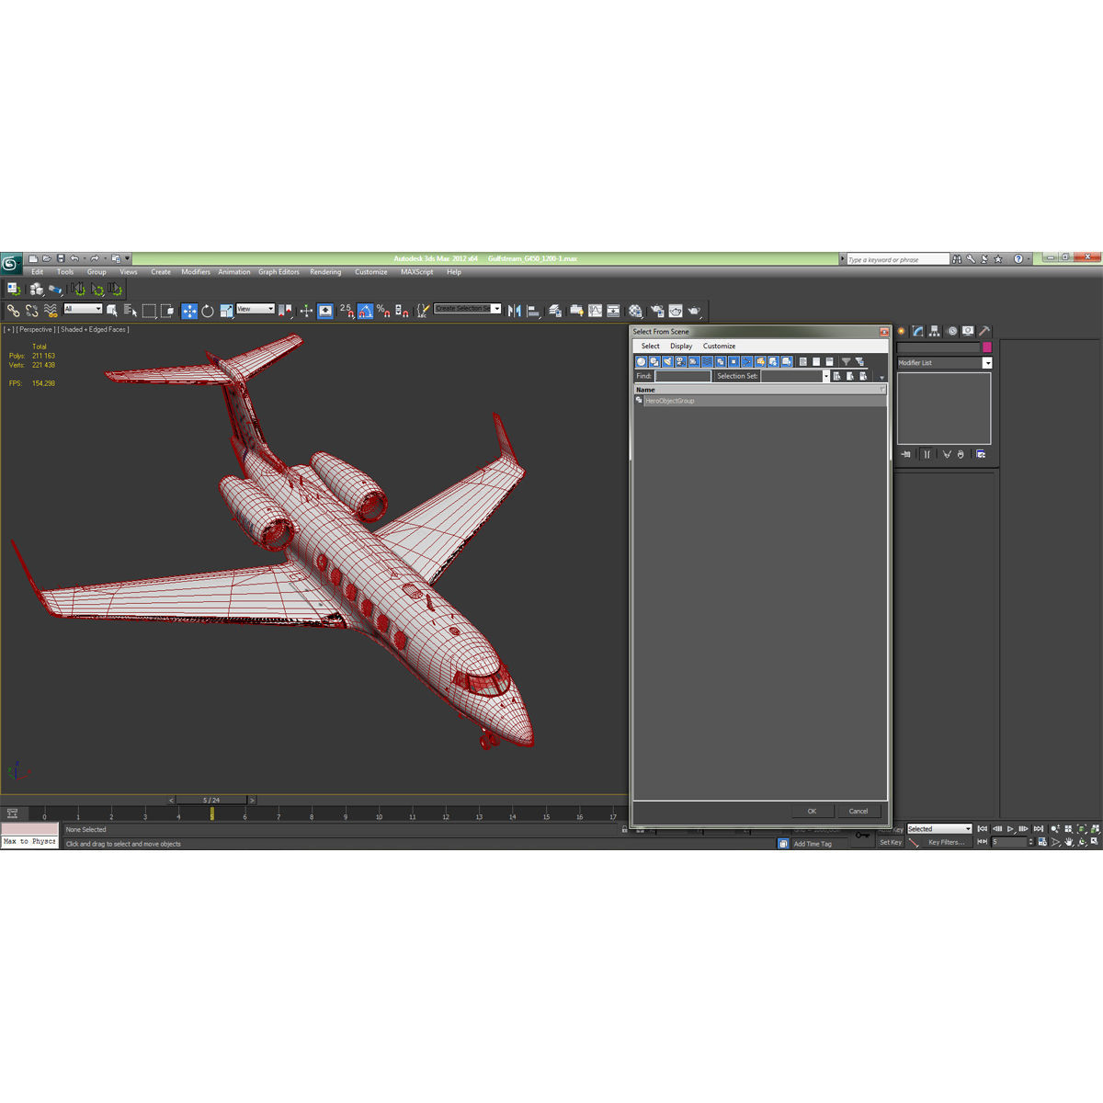Open 'Shaded + Edged Faces' viewport menu
This screenshot has height=1103, width=1103.
pos(93,329)
